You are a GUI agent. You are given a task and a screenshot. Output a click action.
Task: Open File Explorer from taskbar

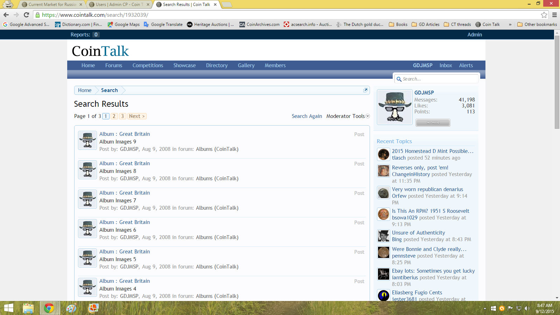click(28, 308)
